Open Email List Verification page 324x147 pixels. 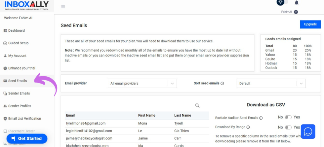tap(24, 119)
